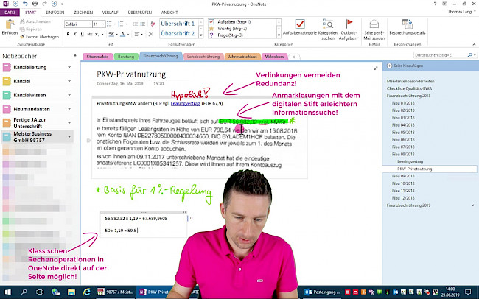Screen dimensions: 479x299
Task: Click Seite per E-Mail senden icon
Action: [376, 25]
